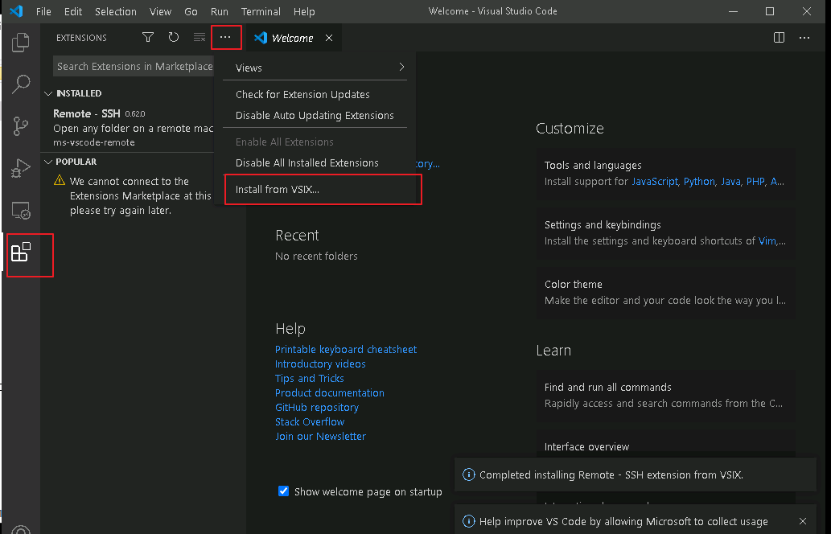Viewport: 831px width, 534px height.
Task: Open the View menu
Action: 160,11
